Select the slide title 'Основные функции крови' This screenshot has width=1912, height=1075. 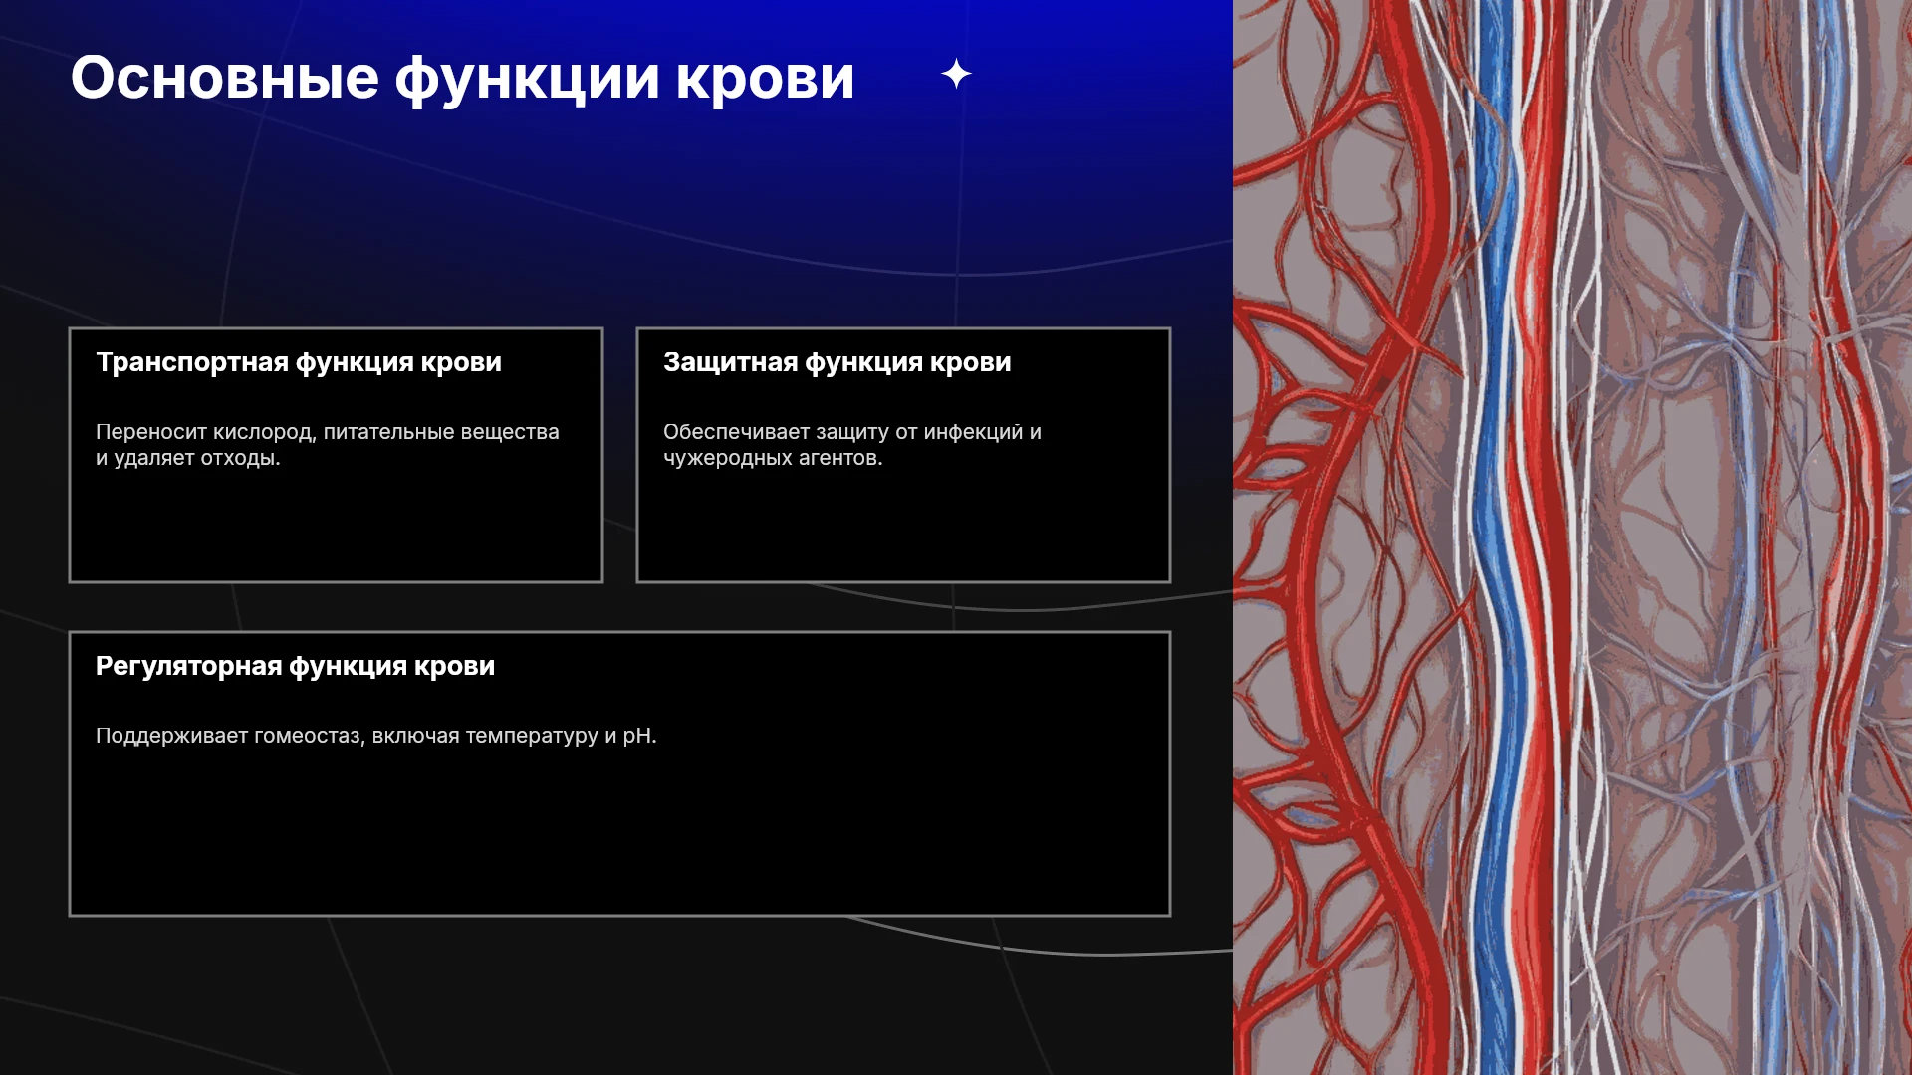[462, 78]
